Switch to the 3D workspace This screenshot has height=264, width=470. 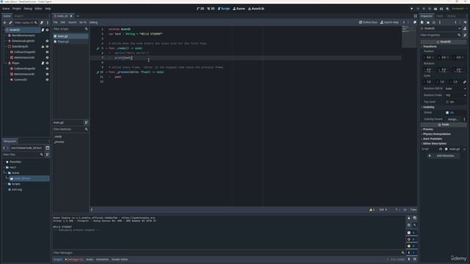tap(211, 9)
